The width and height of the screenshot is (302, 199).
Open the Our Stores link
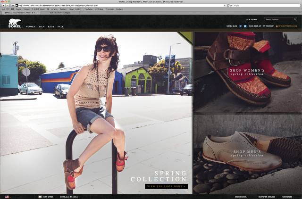pos(252,19)
